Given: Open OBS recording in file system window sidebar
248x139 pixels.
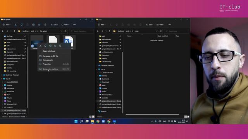Looking at the screenshot, I should pos(11,71).
